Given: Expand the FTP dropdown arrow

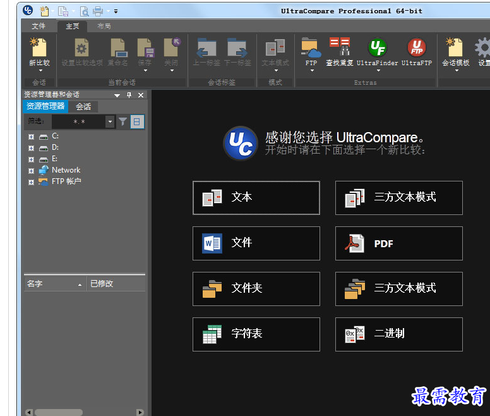Looking at the screenshot, I should 312,71.
